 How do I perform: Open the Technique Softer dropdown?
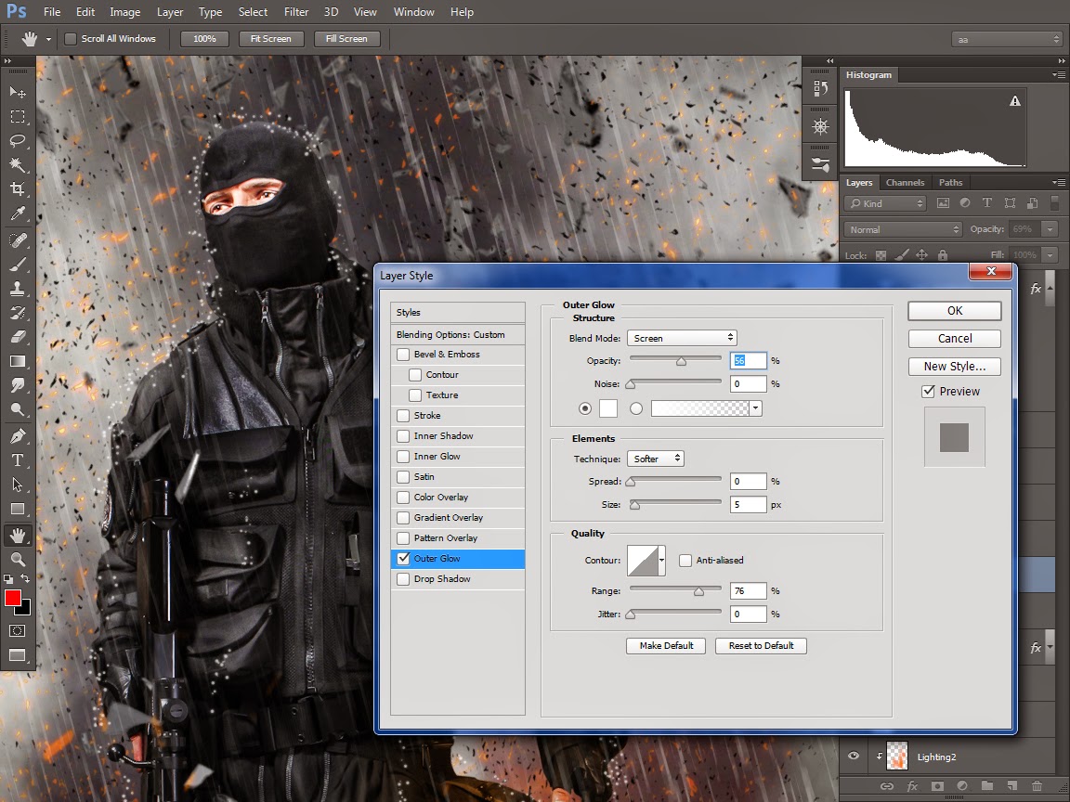[x=656, y=459]
